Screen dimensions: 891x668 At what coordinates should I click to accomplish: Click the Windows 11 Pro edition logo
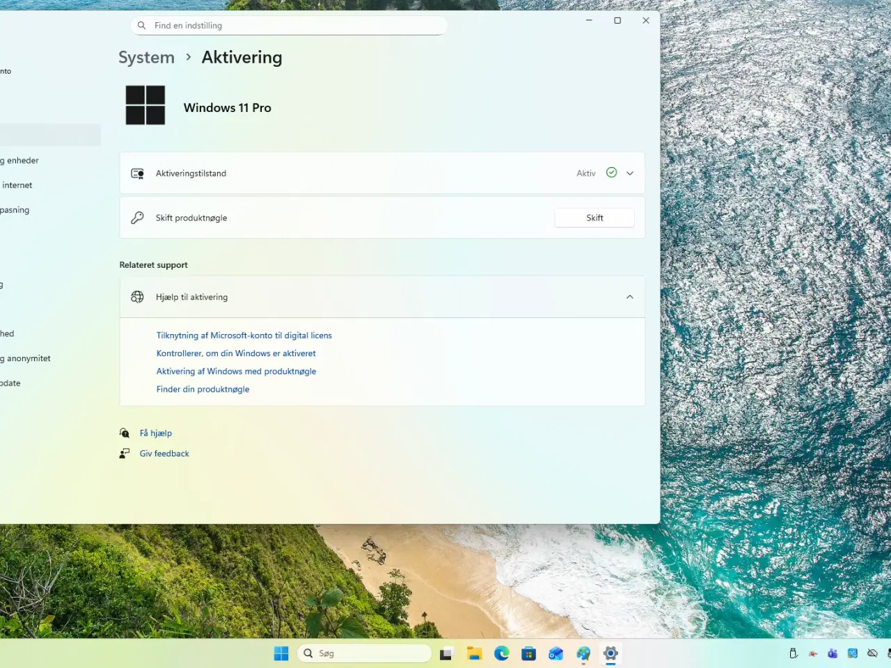coord(145,104)
